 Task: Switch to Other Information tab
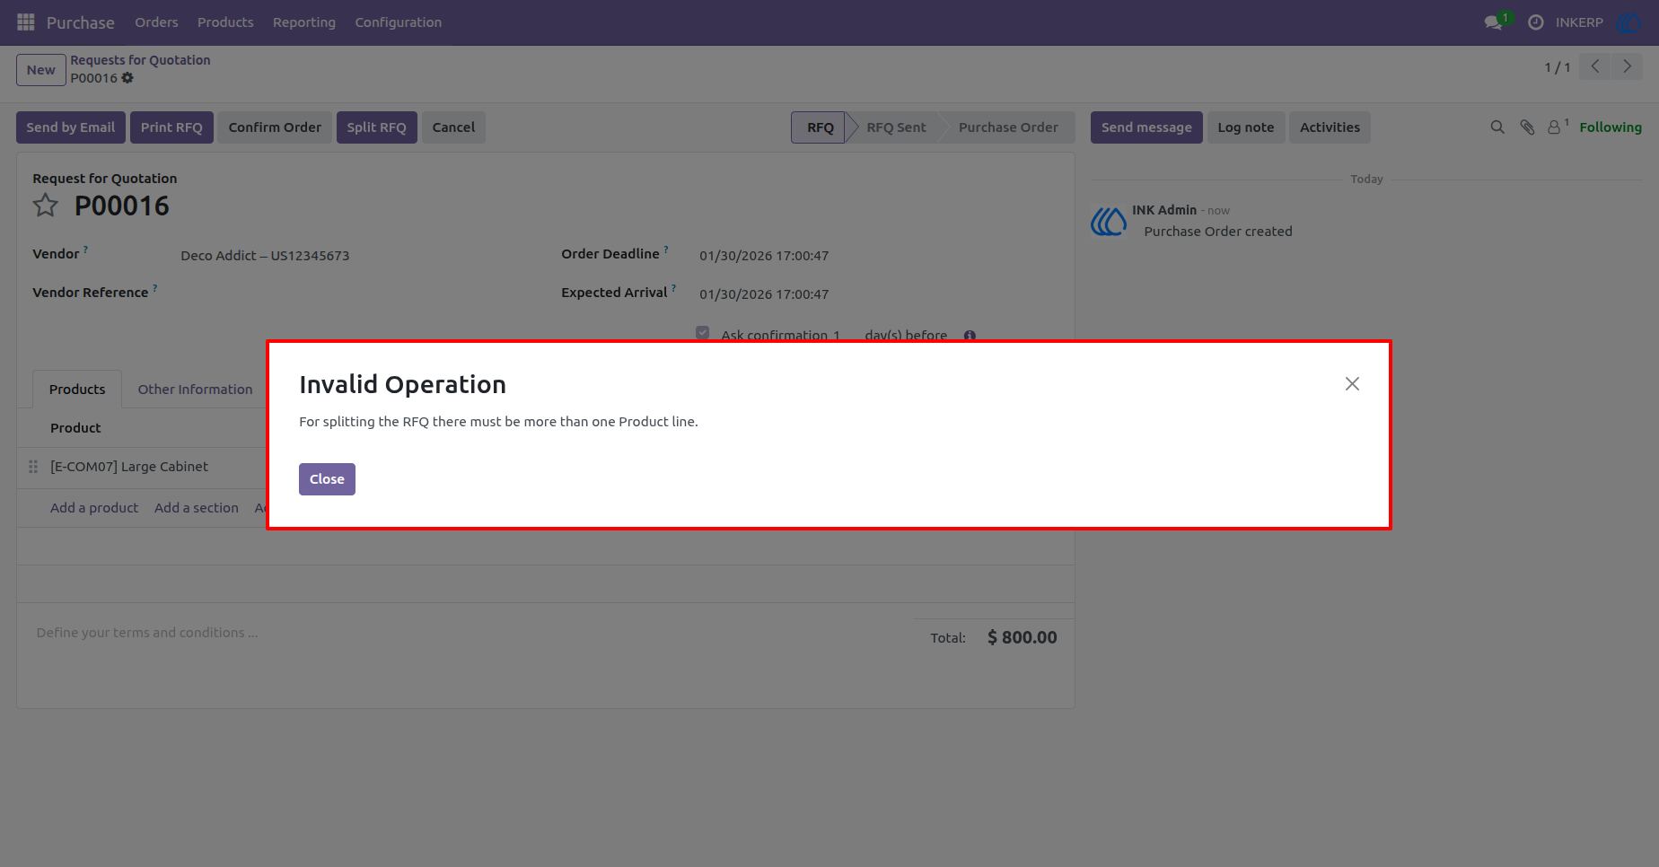click(195, 390)
